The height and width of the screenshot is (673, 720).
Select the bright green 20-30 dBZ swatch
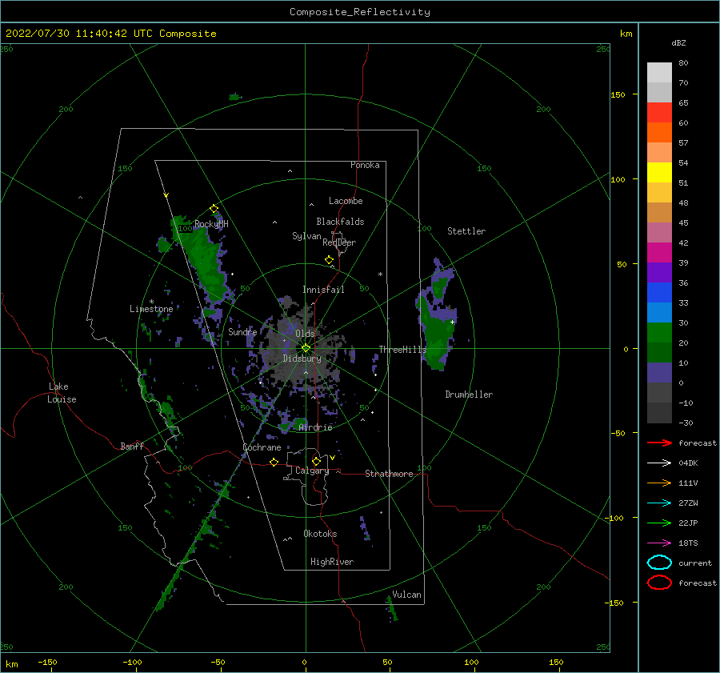[x=659, y=333]
